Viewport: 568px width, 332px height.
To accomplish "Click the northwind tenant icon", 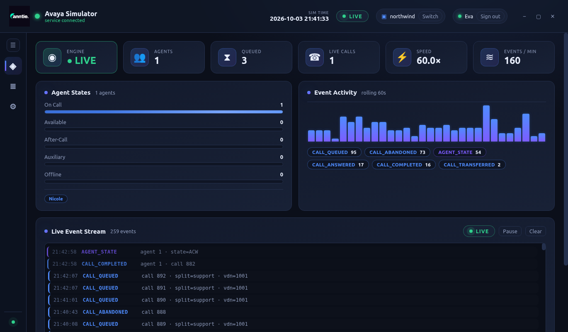I will pyautogui.click(x=384, y=17).
